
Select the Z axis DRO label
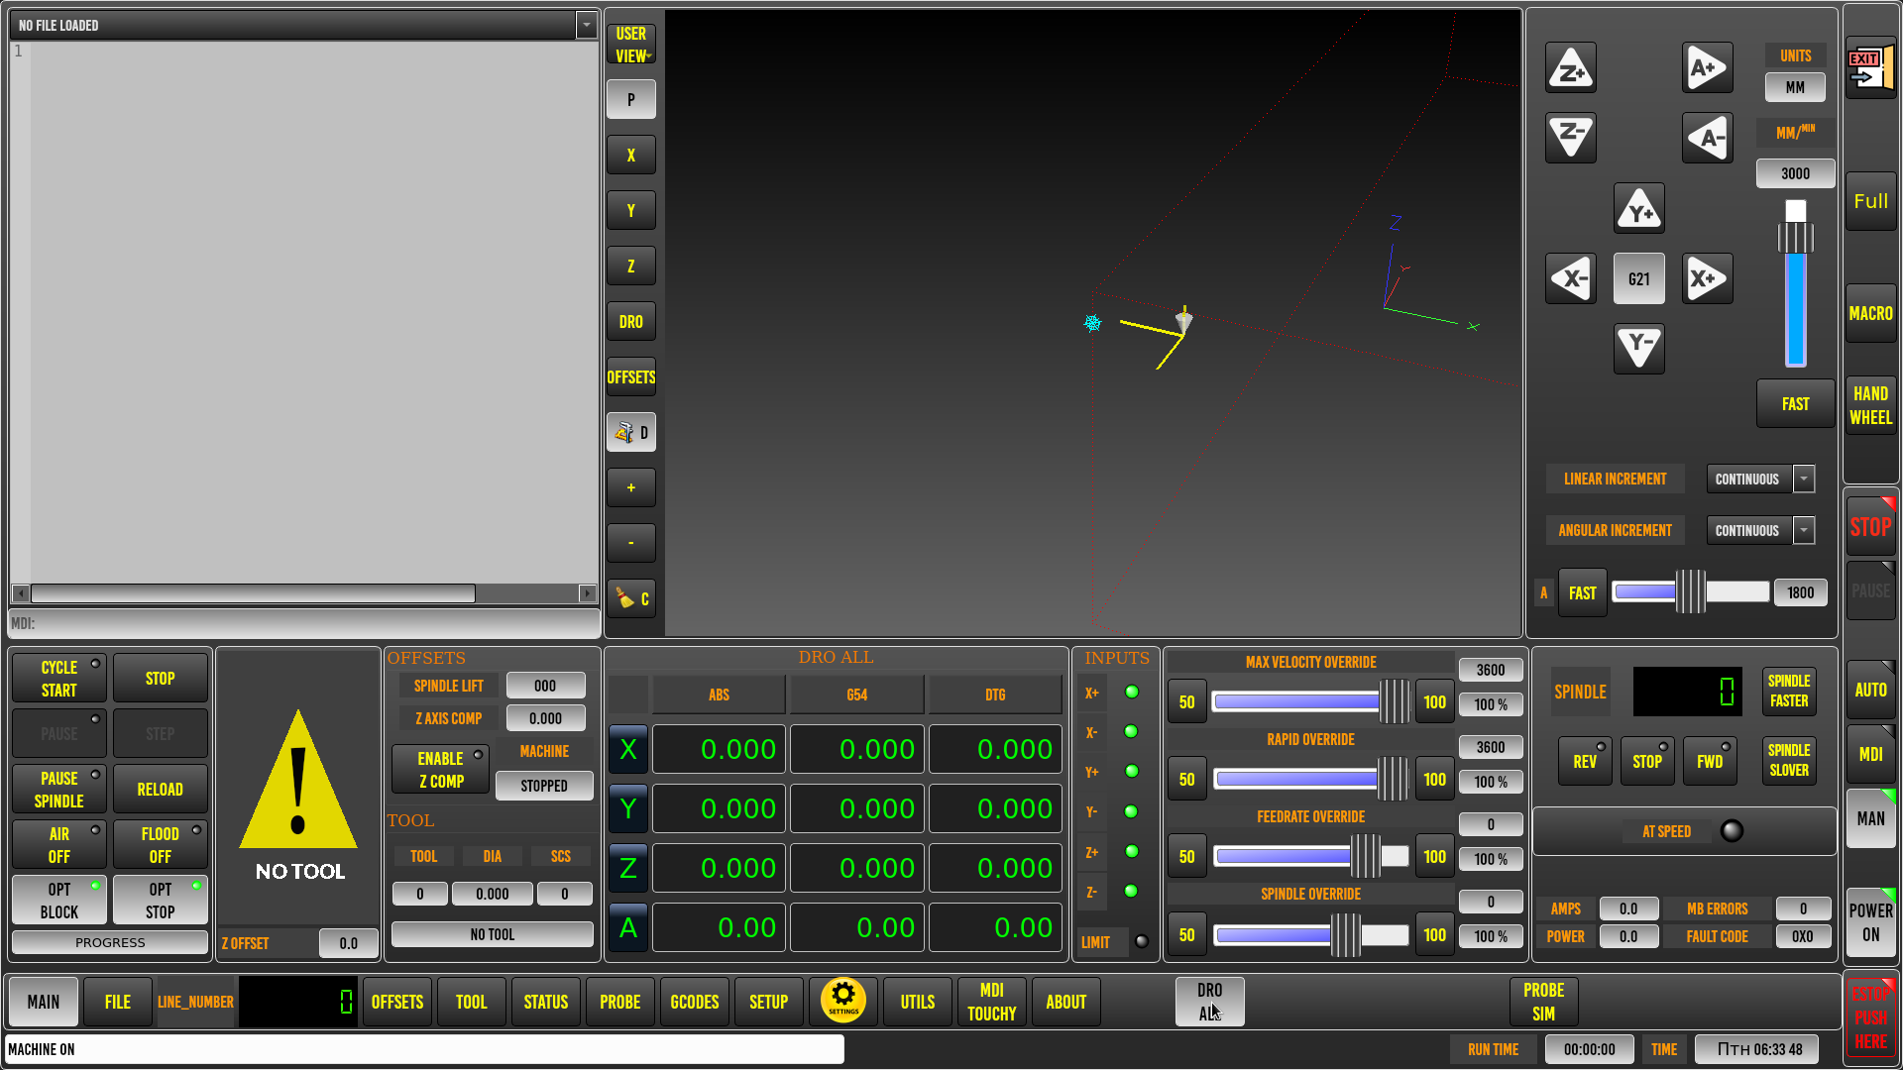(x=628, y=869)
